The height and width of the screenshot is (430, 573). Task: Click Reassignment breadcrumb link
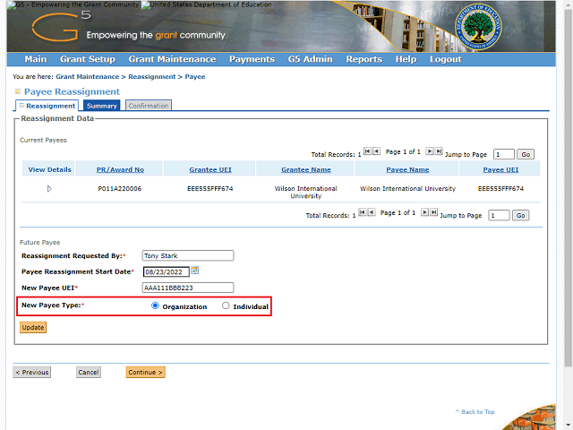(x=151, y=77)
